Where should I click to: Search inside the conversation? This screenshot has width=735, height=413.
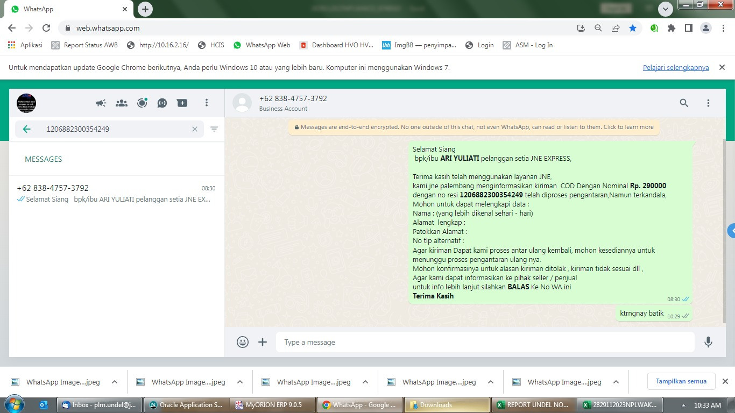coord(684,103)
